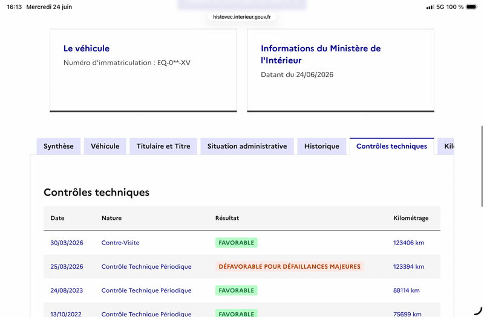
Task: Open the partially visible Kilométrage tab
Action: [x=446, y=146]
